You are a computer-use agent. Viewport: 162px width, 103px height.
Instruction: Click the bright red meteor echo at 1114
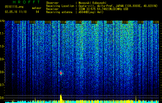61,73
